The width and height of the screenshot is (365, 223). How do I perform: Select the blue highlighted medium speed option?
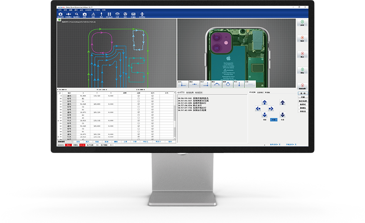pos(274,119)
